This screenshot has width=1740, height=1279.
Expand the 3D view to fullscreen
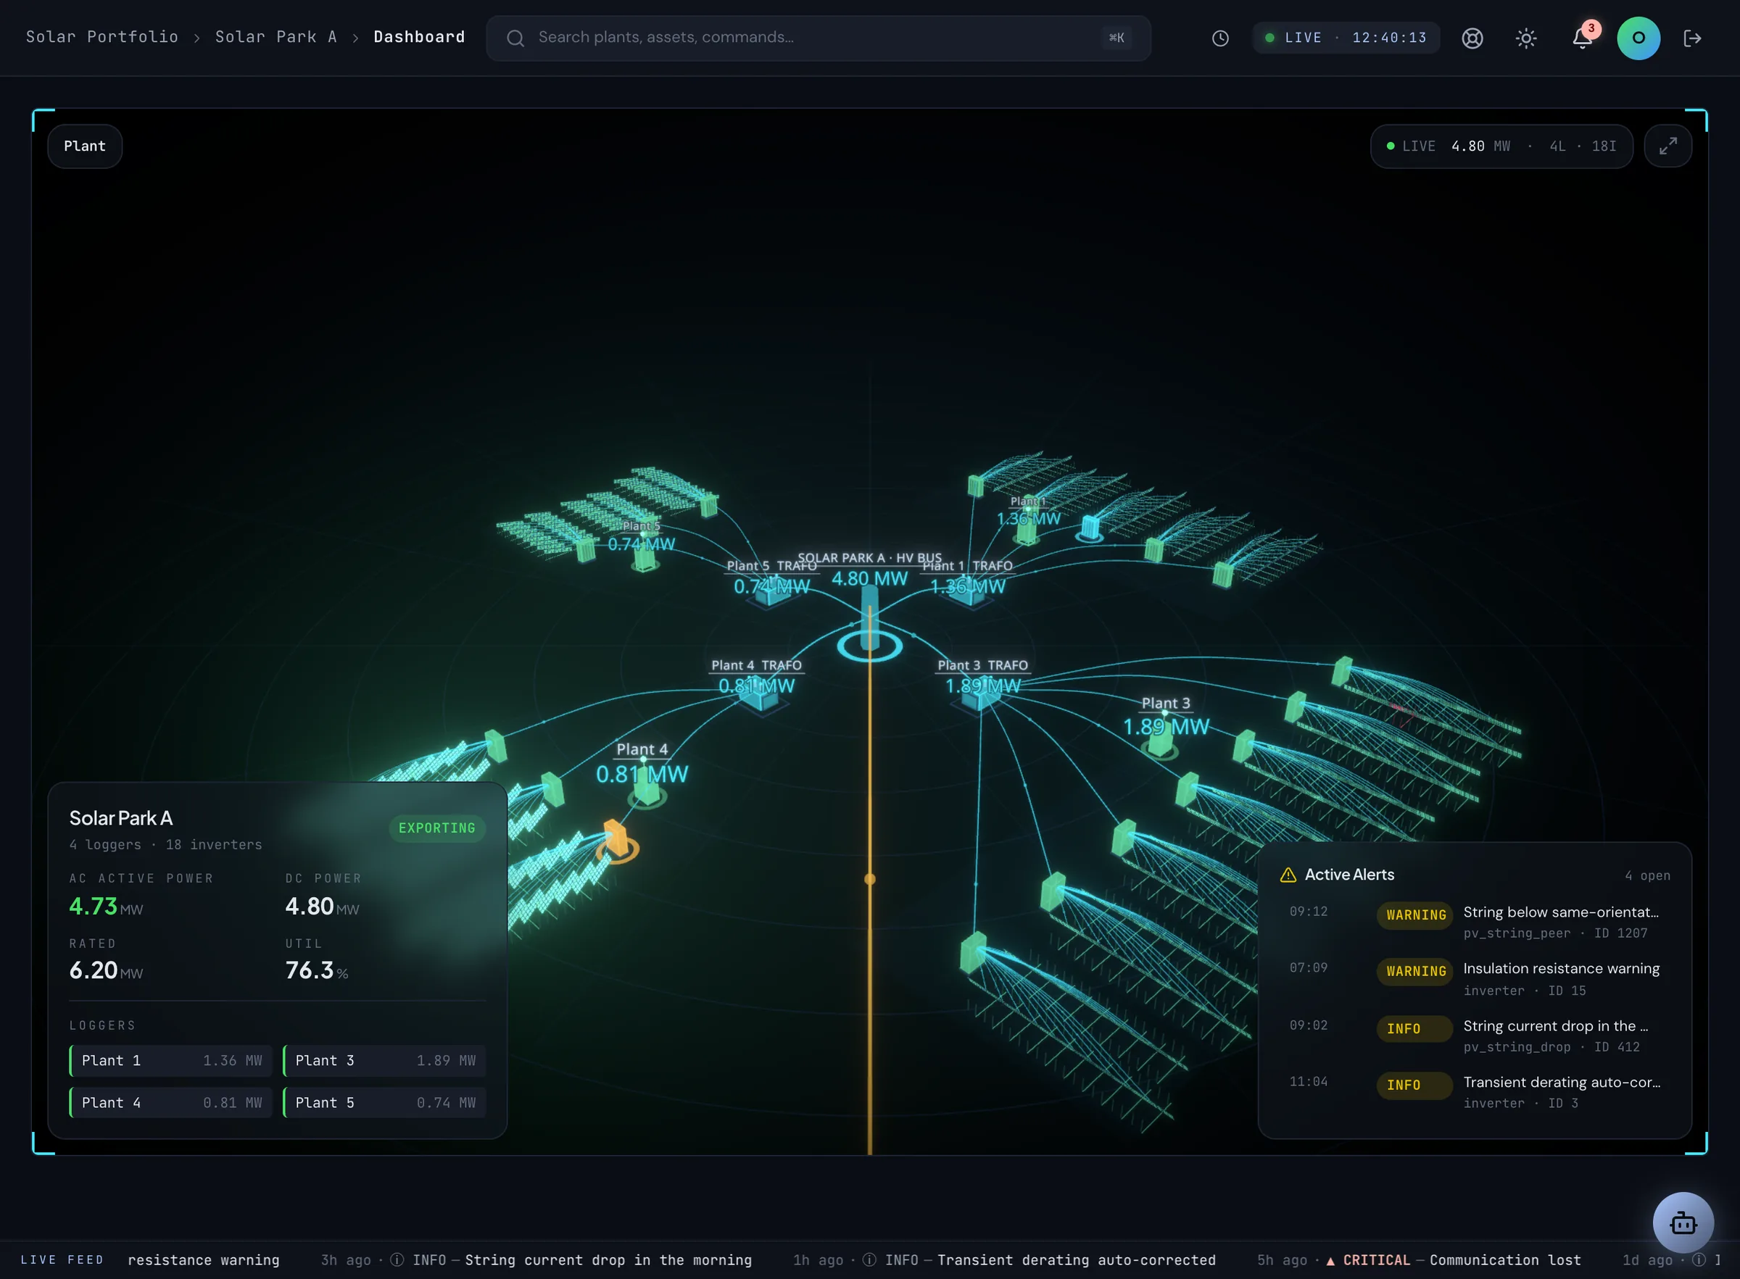(1667, 146)
